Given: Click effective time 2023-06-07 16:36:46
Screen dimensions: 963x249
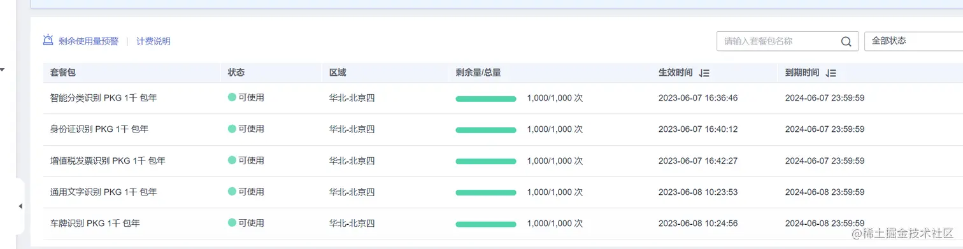Looking at the screenshot, I should (x=698, y=98).
